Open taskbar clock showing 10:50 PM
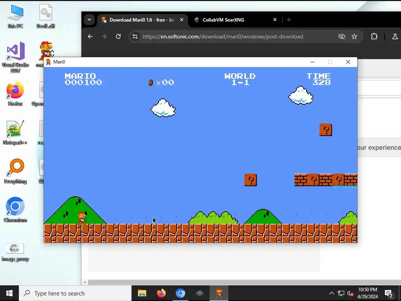401x301 pixels. pos(367,293)
